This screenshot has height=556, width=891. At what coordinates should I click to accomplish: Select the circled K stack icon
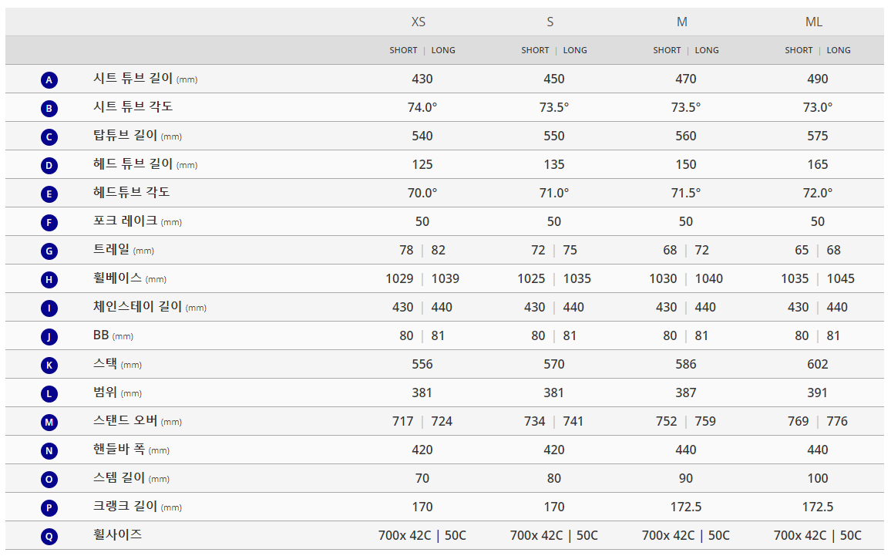coord(49,365)
